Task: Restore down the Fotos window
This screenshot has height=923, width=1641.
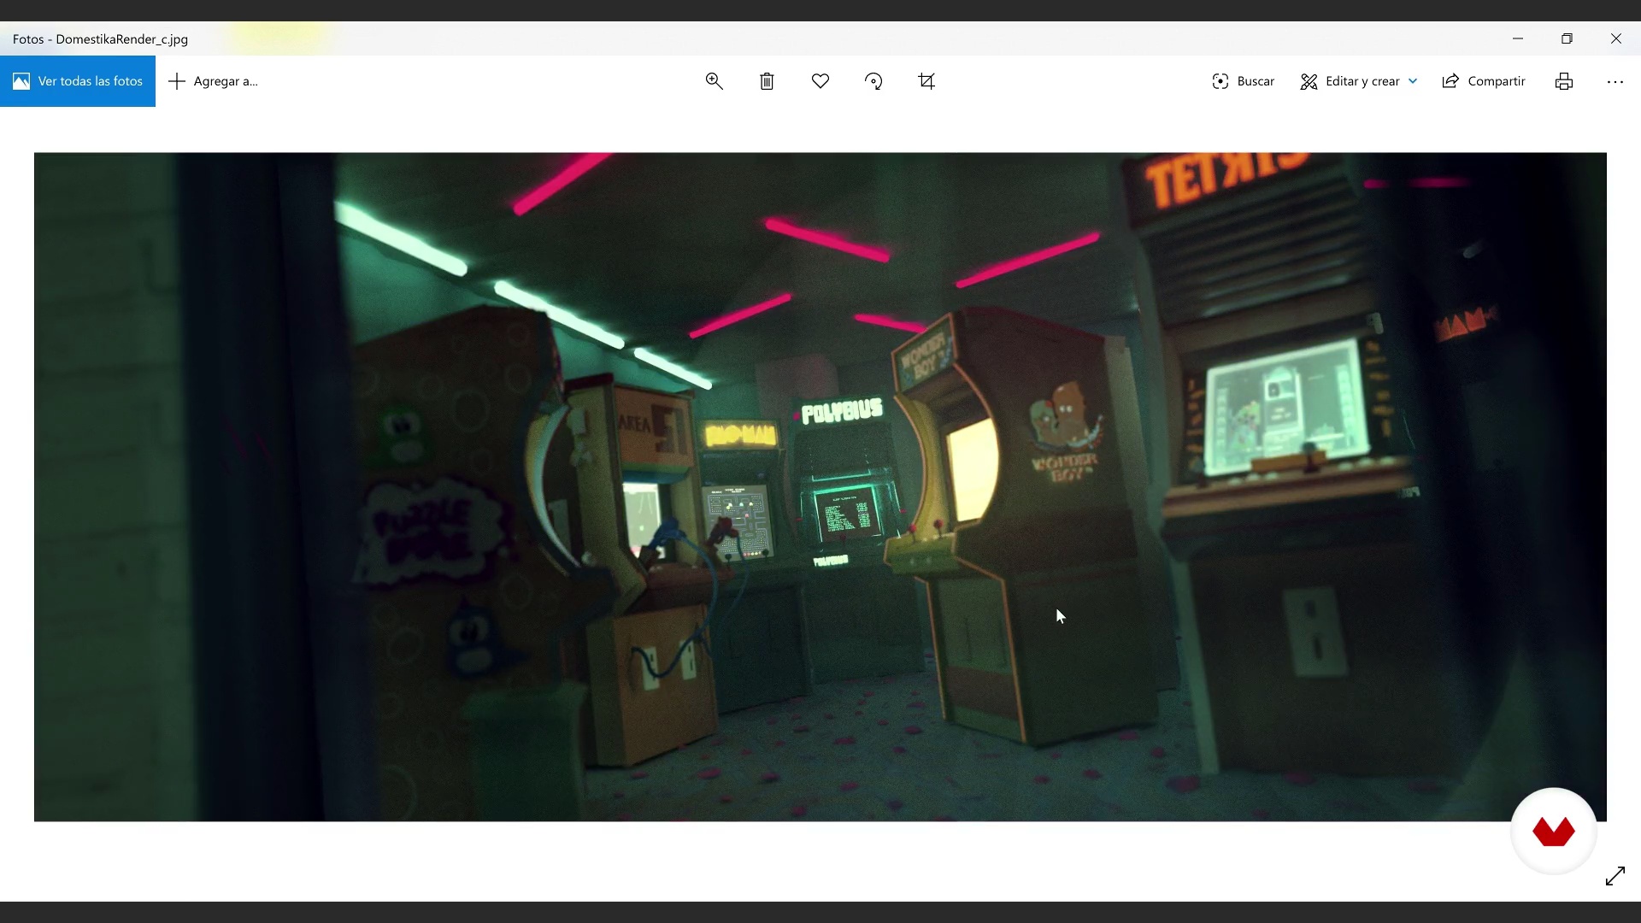Action: click(x=1567, y=38)
